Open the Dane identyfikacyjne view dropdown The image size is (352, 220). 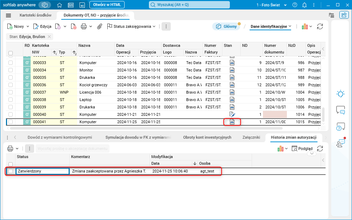click(x=271, y=26)
